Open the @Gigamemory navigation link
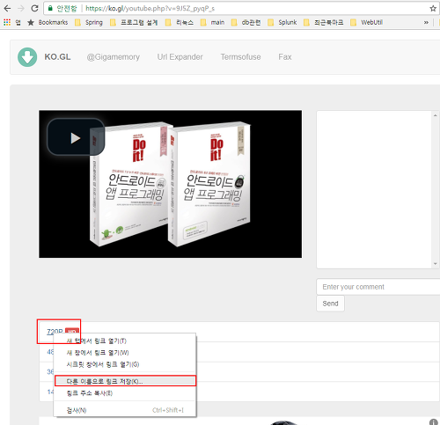440x425 pixels. (x=113, y=57)
